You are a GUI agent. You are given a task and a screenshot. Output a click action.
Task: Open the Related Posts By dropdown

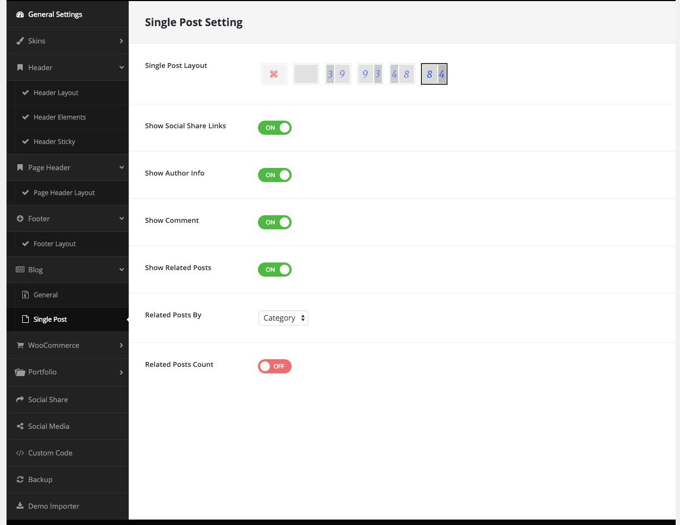tap(283, 318)
